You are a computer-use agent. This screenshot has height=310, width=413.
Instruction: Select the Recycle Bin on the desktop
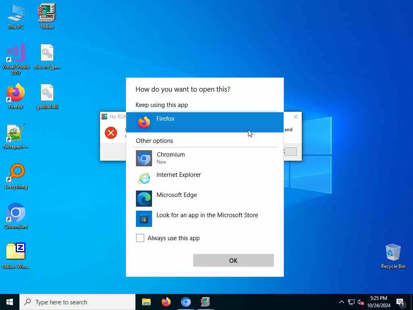[393, 256]
